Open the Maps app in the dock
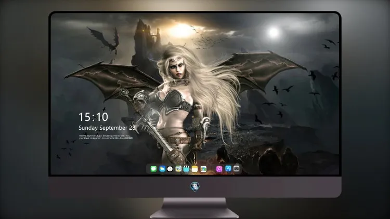The image size is (390, 219). tap(178, 169)
